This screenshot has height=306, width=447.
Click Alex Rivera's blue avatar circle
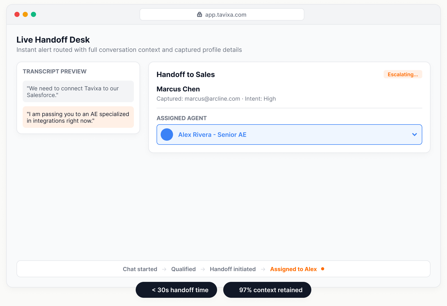[167, 135]
